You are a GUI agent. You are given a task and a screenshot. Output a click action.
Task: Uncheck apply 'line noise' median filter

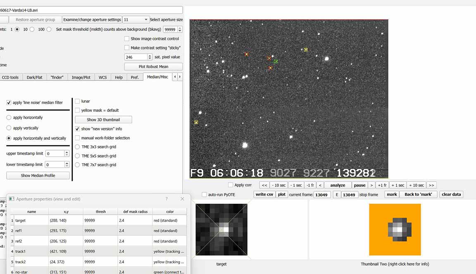(x=9, y=103)
